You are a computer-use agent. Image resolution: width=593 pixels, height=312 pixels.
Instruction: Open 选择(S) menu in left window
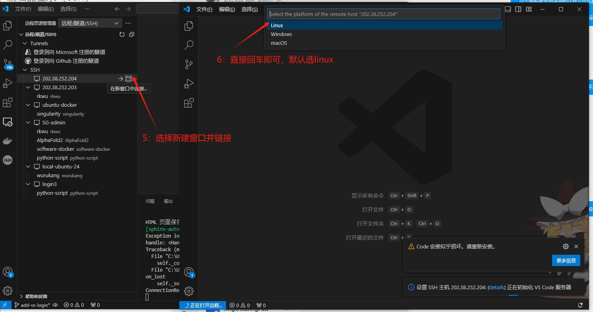coord(68,9)
